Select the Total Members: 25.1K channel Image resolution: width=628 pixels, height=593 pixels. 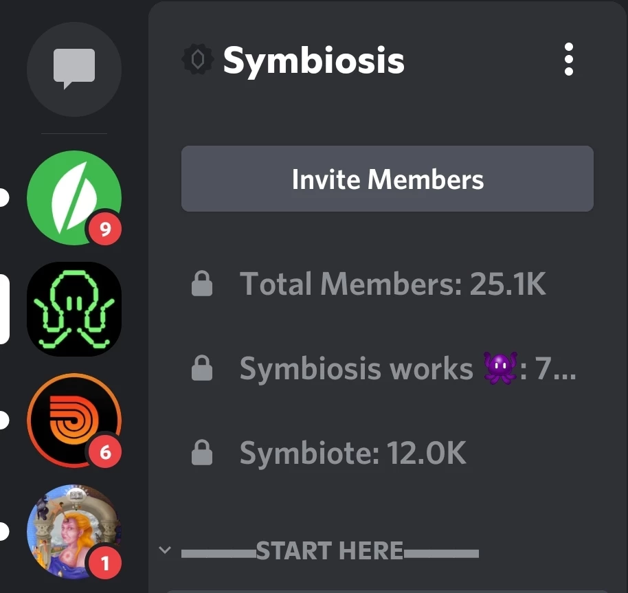point(388,284)
